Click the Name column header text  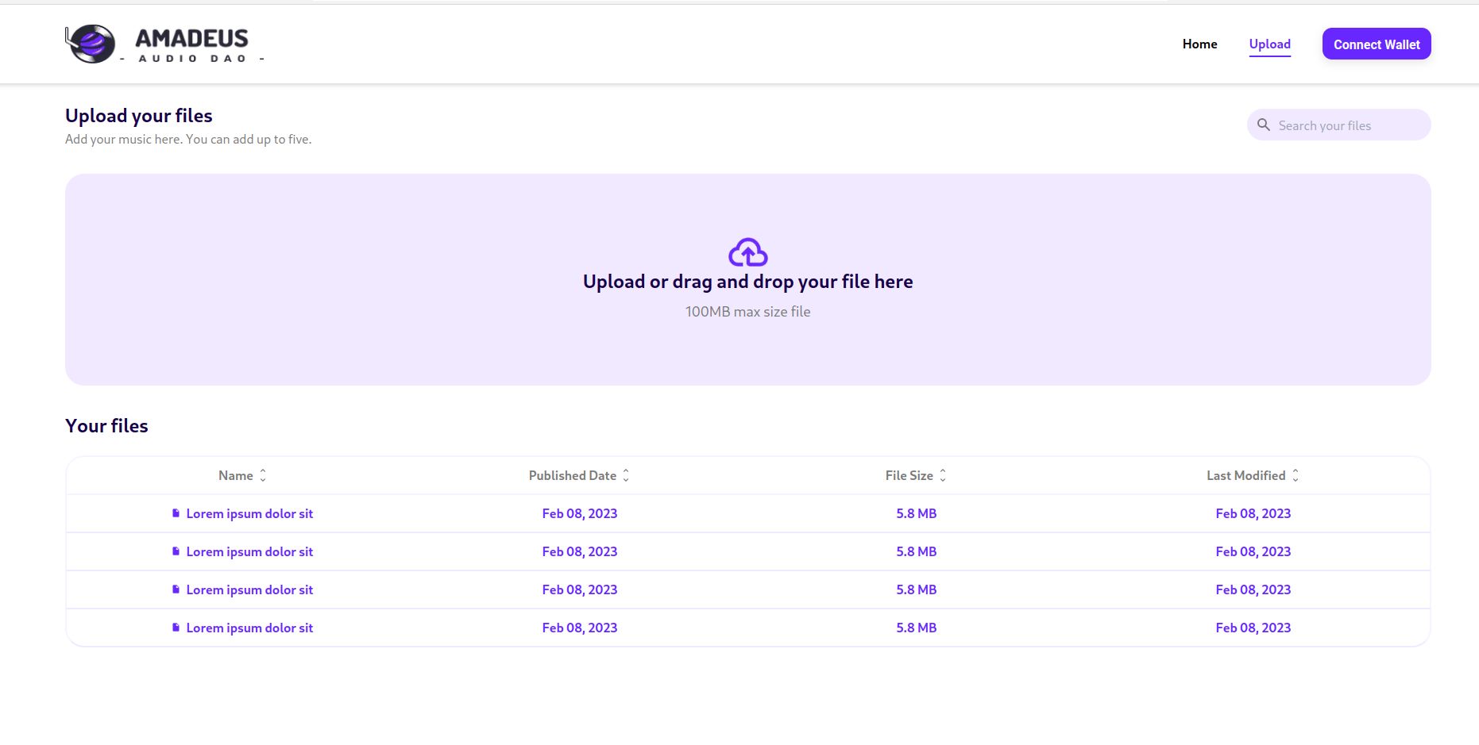[x=236, y=475]
